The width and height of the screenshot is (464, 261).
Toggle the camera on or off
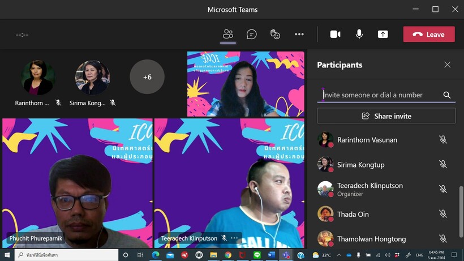click(335, 34)
